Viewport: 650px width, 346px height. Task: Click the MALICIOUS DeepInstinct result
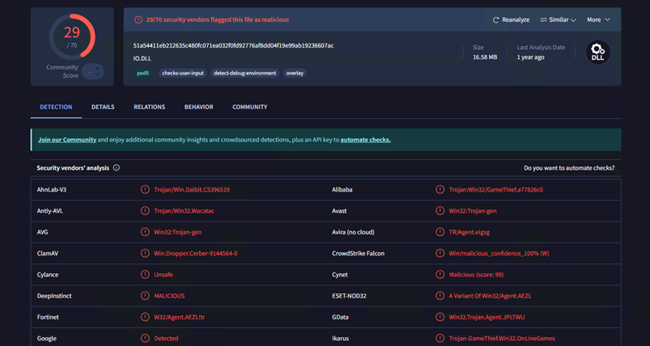[169, 296]
